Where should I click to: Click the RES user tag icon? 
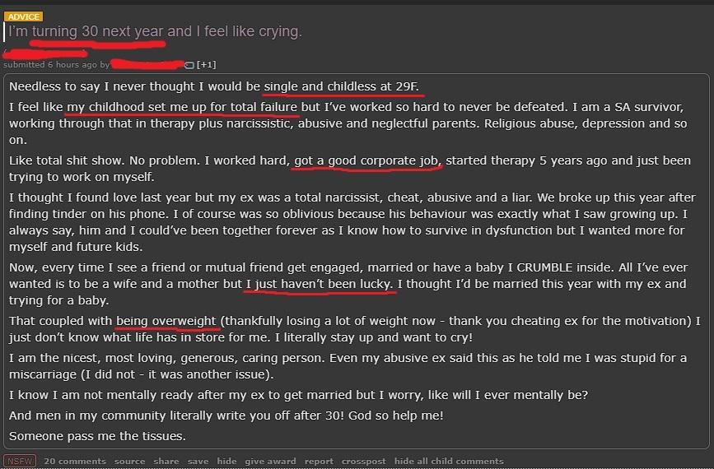pyautogui.click(x=189, y=65)
